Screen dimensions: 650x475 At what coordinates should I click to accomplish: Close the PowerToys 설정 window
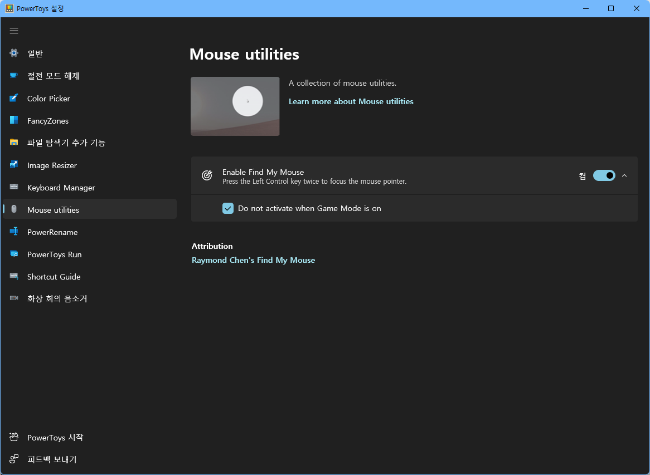[637, 8]
